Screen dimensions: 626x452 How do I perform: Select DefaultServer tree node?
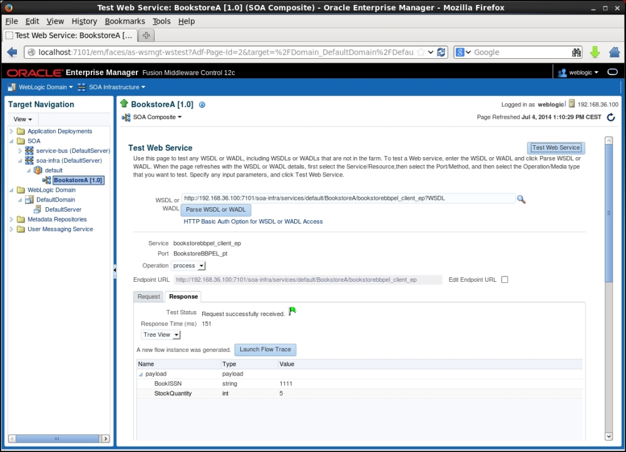pyautogui.click(x=63, y=209)
